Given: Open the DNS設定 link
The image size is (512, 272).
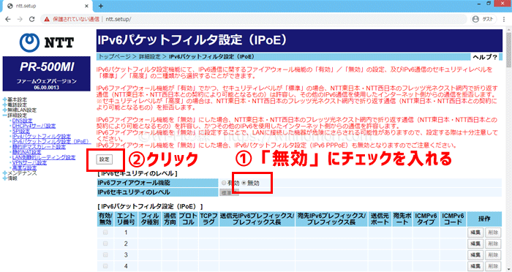Looking at the screenshot, I should [x=22, y=121].
